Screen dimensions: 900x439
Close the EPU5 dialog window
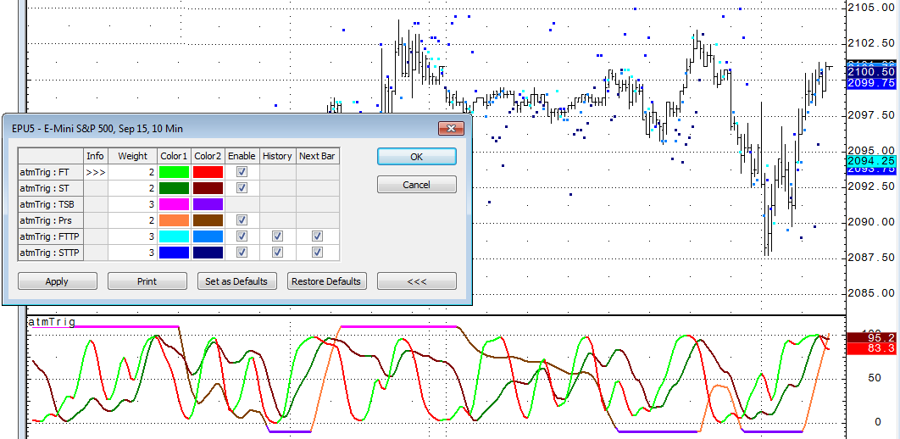(x=450, y=129)
